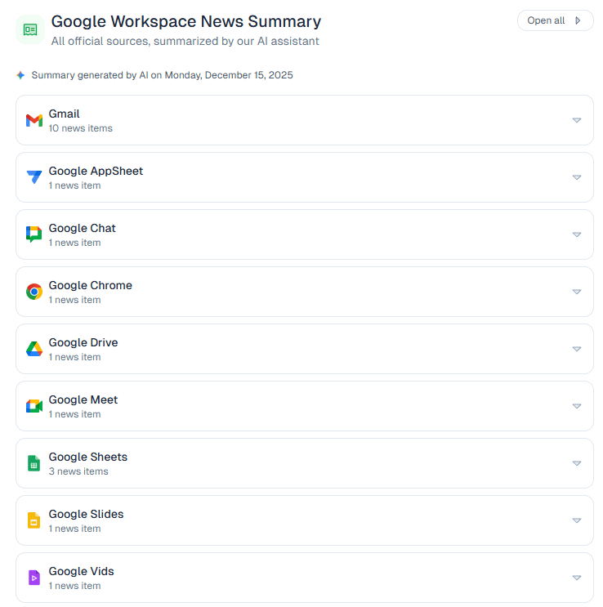Viewport: 603px width, 607px height.
Task: Click the Google Chat bubble icon
Action: [33, 234]
